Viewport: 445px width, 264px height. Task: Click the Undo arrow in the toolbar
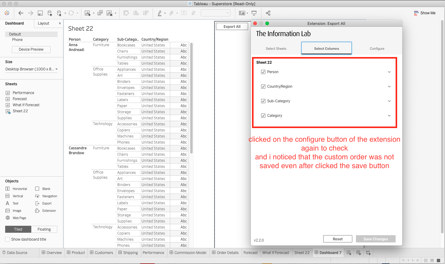coord(21,13)
